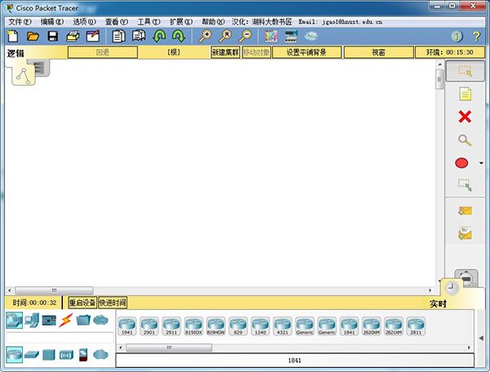
Task: Activate the Inspect magnifier tool
Action: pyautogui.click(x=465, y=140)
